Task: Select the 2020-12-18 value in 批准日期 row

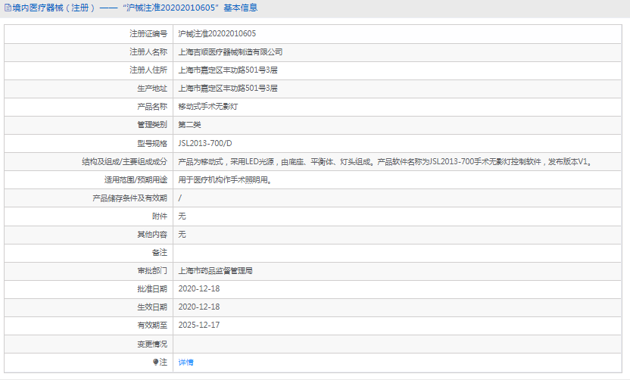Action: click(x=199, y=289)
